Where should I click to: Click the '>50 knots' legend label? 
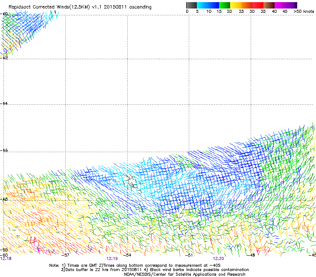coord(304,12)
